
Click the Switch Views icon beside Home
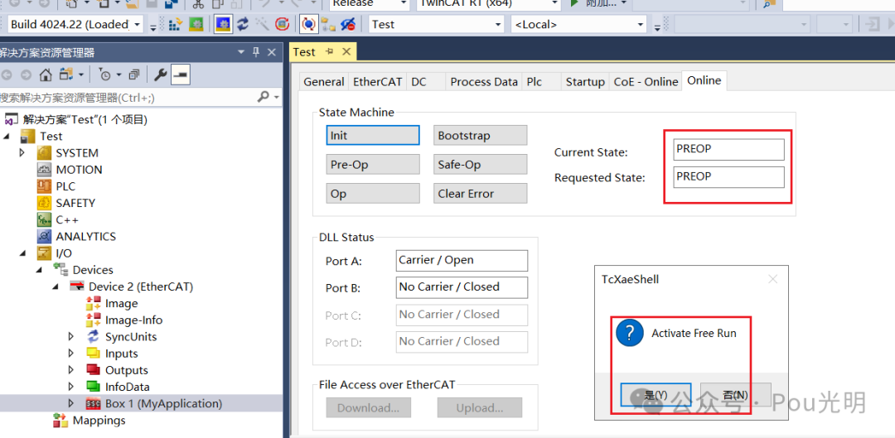pyautogui.click(x=67, y=75)
